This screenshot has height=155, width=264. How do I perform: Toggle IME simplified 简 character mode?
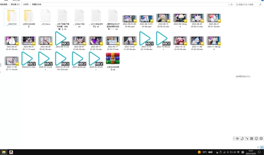point(251,139)
